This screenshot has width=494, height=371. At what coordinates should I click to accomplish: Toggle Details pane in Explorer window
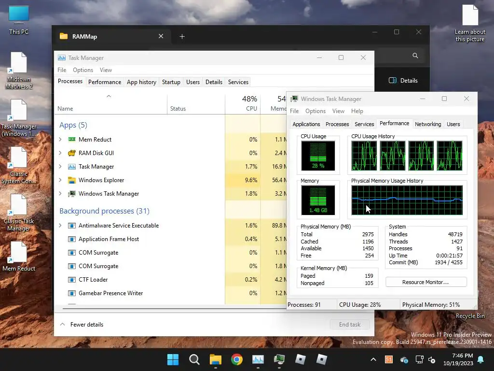click(x=403, y=81)
